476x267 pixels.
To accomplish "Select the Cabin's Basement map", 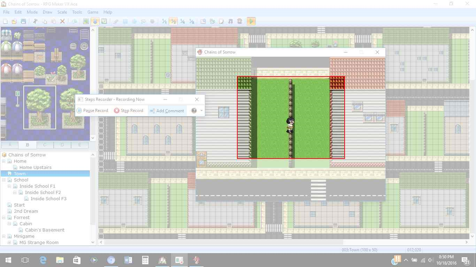I will click(45, 230).
